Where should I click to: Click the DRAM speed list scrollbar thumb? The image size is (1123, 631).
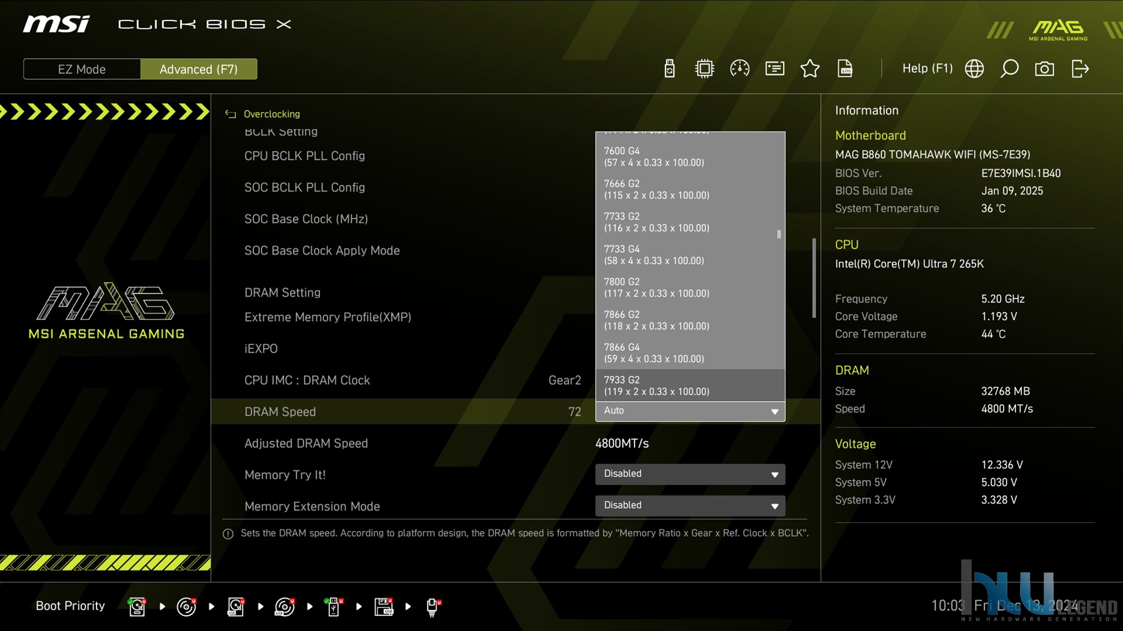coord(779,234)
